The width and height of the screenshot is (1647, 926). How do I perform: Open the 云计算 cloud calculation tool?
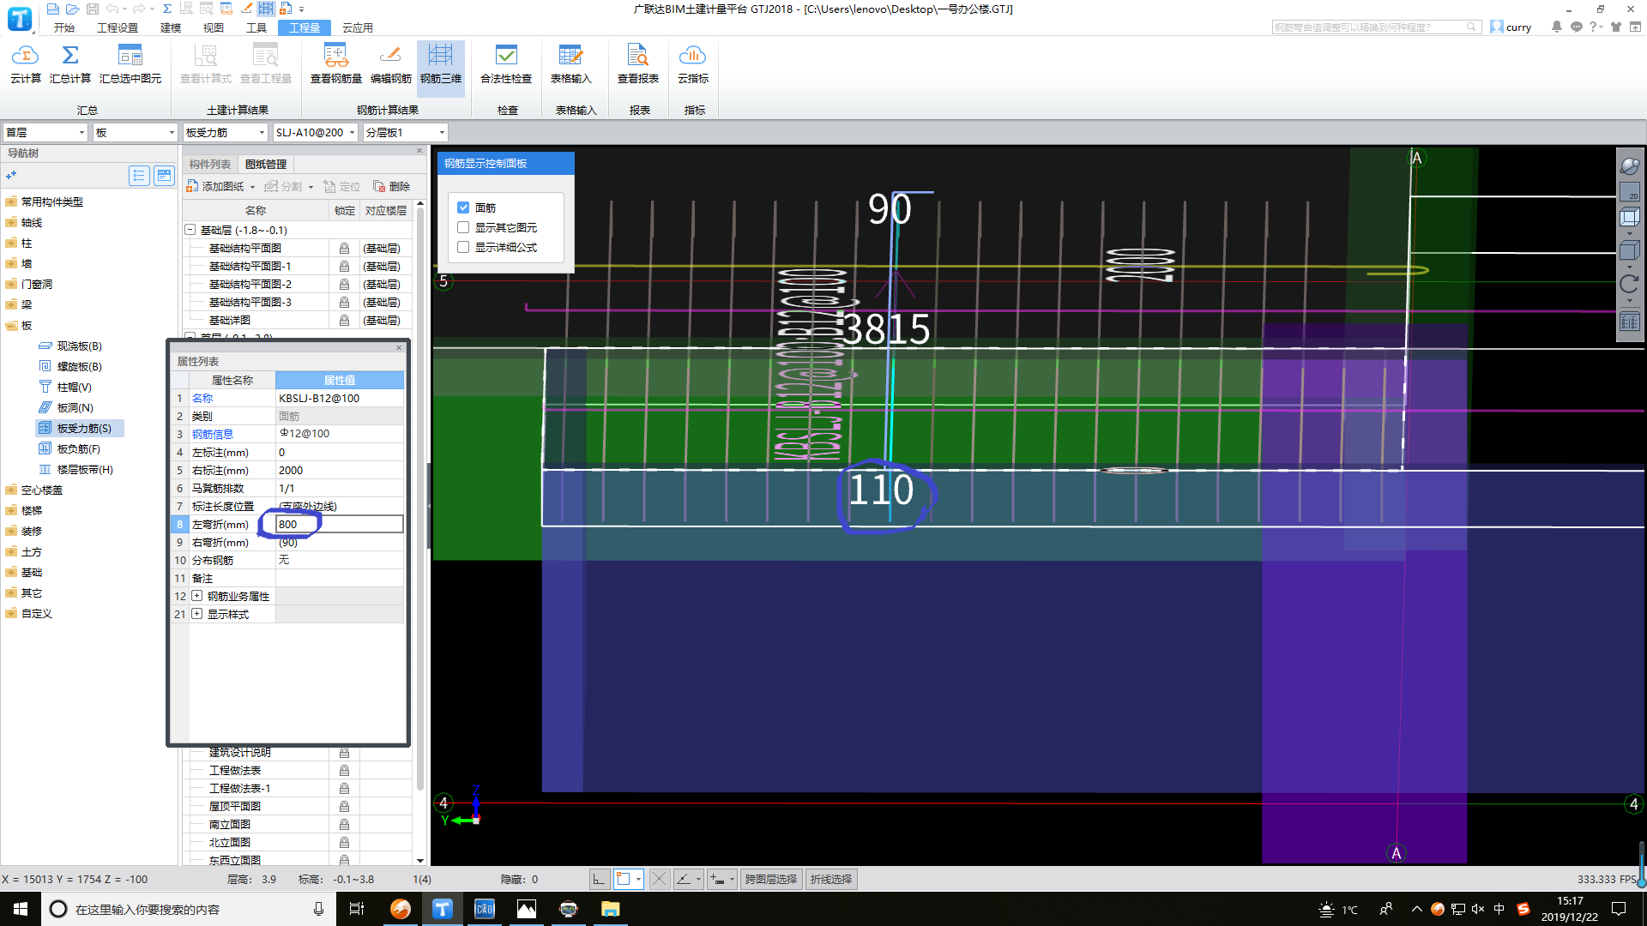click(26, 64)
